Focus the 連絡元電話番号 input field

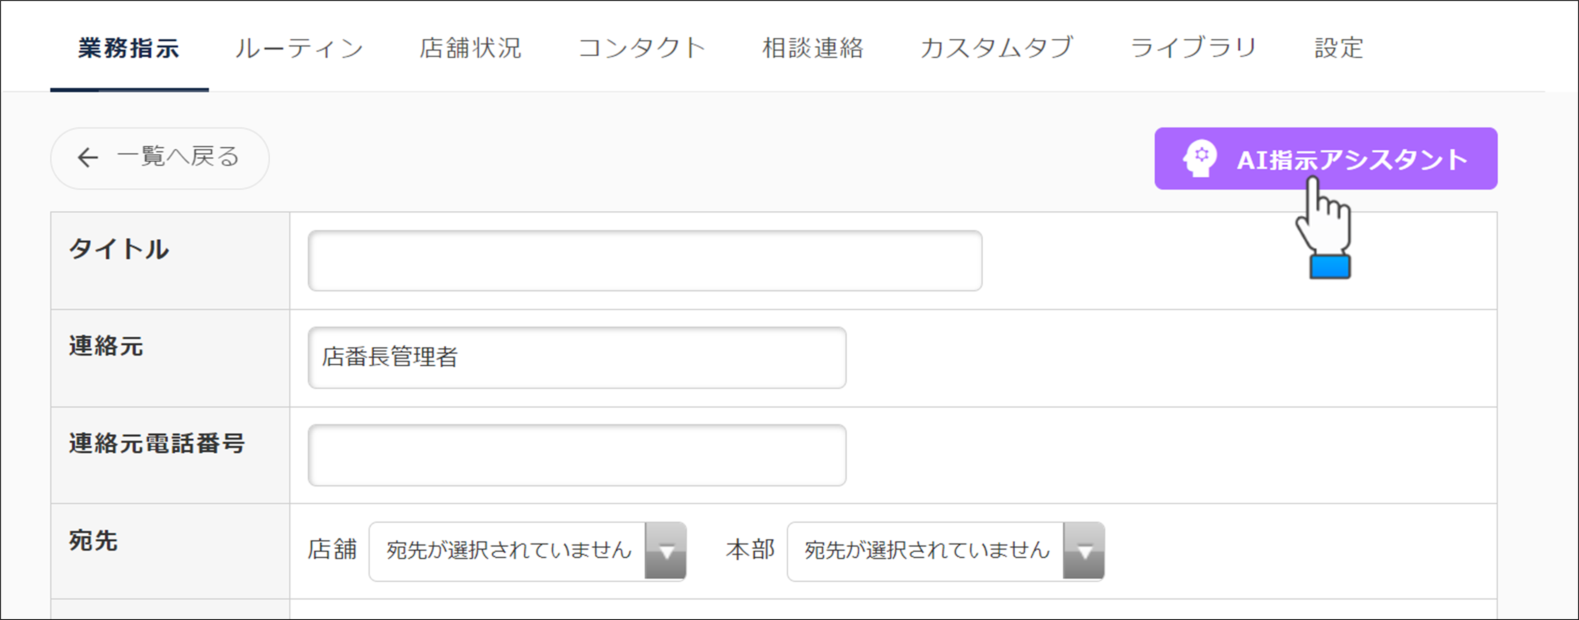point(577,455)
